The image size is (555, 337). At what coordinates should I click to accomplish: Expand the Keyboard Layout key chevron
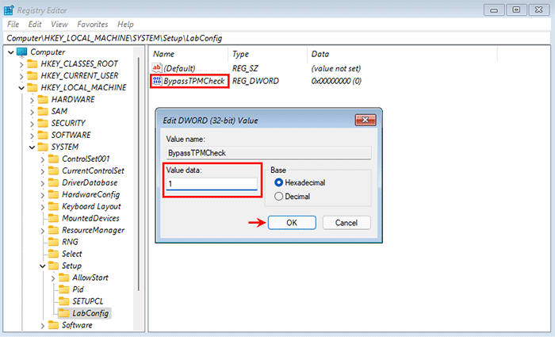[x=43, y=207]
